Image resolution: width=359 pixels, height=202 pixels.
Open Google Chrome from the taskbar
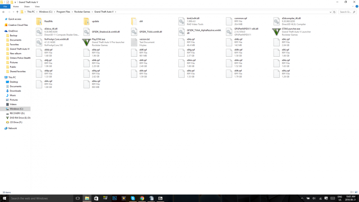pyautogui.click(x=142, y=198)
